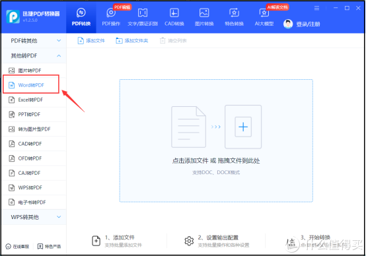The height and width of the screenshot is (256, 366).
Task: Open 在线客服 at bottom left
Action: [x=17, y=247]
